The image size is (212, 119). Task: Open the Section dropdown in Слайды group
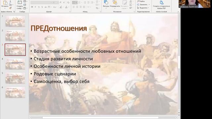tap(26, 8)
